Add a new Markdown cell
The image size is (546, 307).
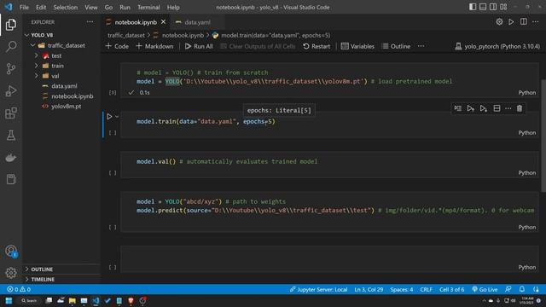tap(154, 46)
